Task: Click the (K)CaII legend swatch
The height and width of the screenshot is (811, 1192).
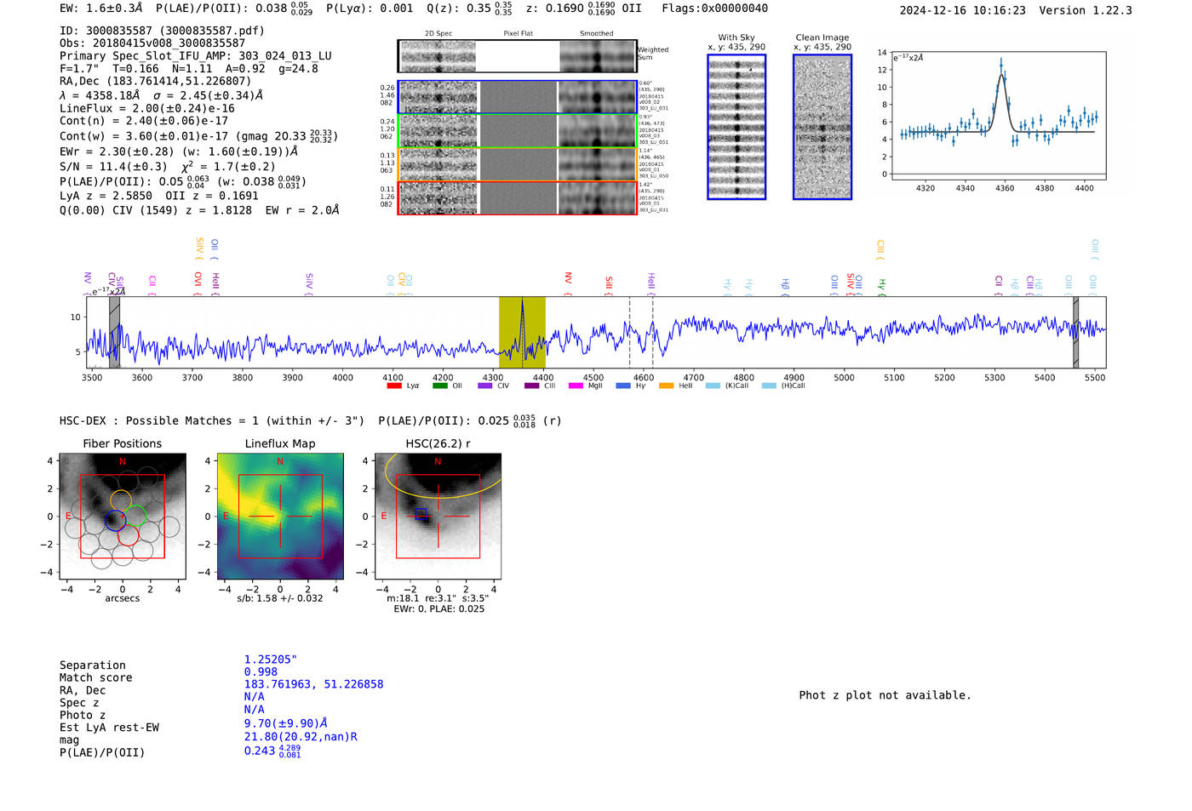Action: [713, 386]
